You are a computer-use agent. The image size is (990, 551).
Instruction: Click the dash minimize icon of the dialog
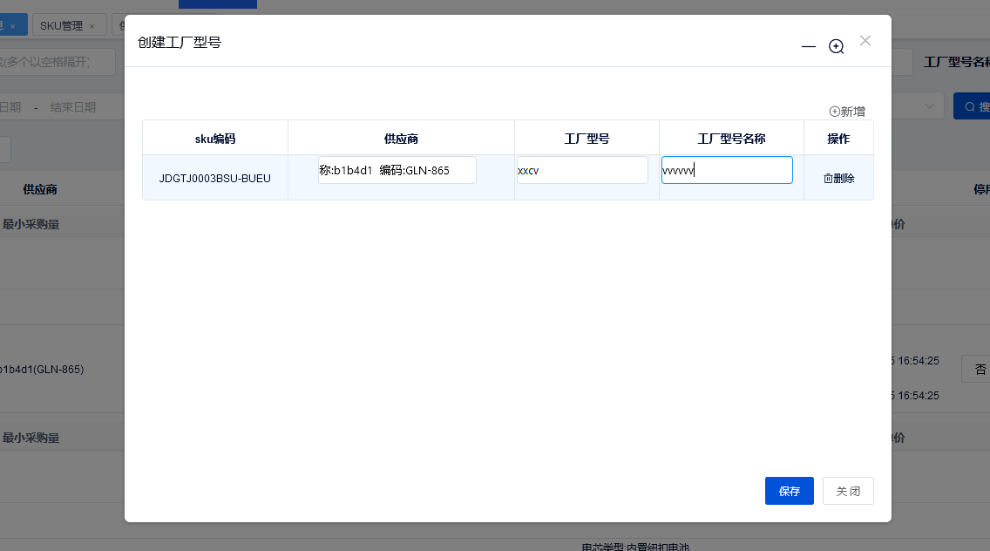pyautogui.click(x=808, y=48)
